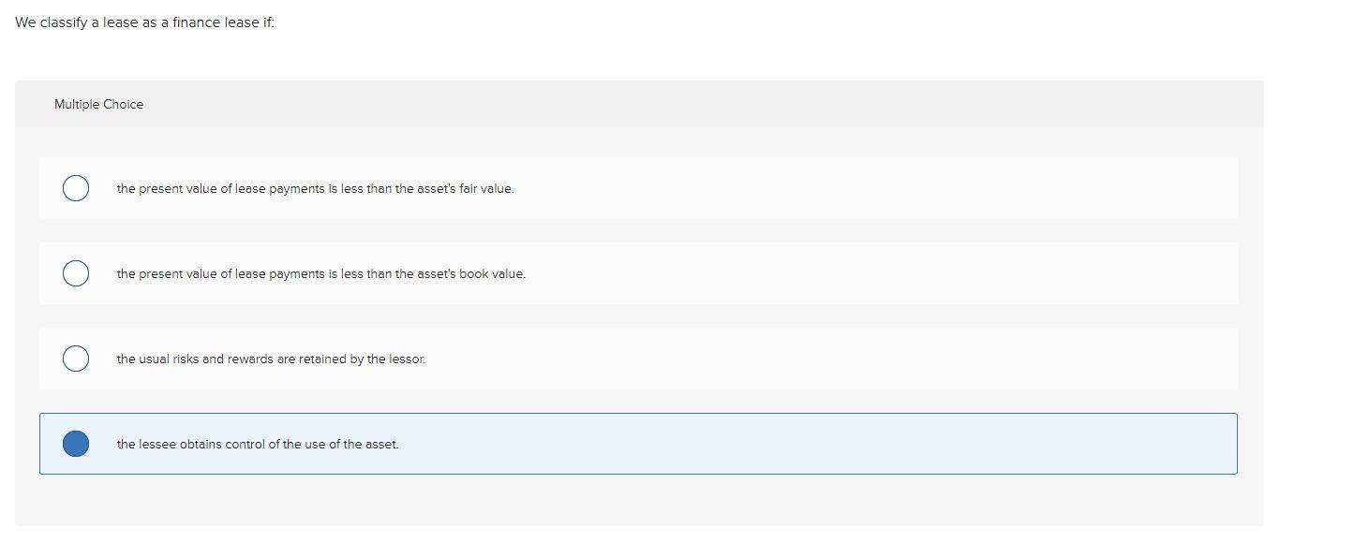Select radio for 'less than the asset's fair value'
1354x557 pixels.
click(76, 188)
